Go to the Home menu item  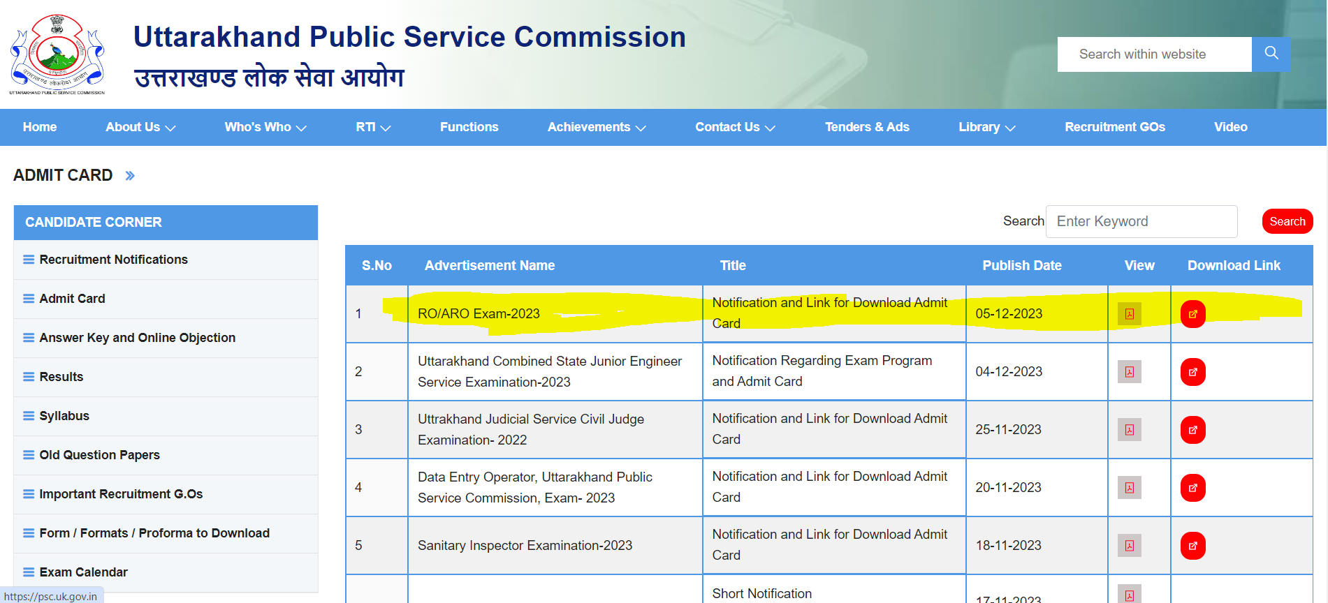click(40, 127)
